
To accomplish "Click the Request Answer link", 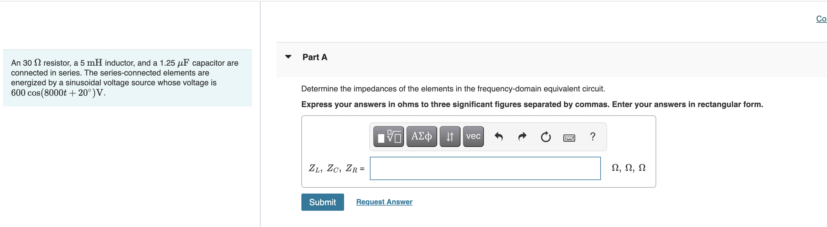I will [x=384, y=202].
